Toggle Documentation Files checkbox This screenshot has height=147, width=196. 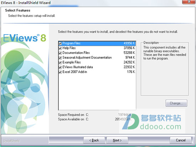pos(60,53)
